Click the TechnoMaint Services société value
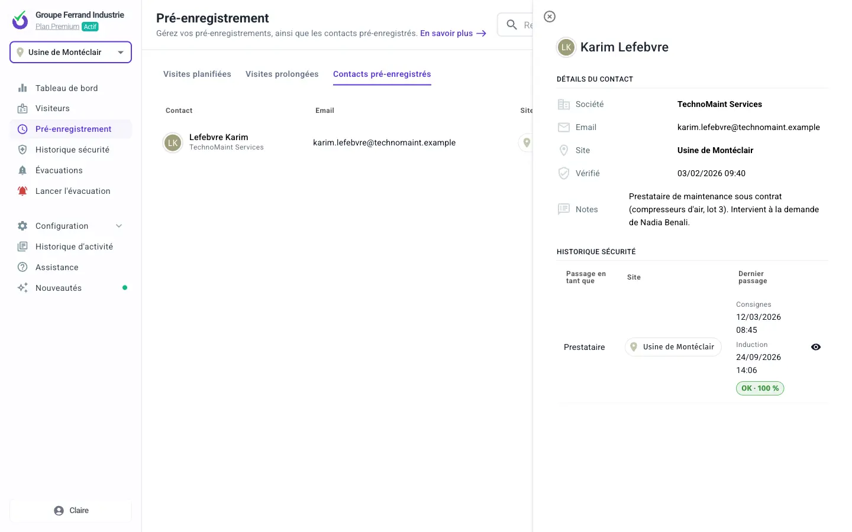Image resolution: width=852 pixels, height=532 pixels. (719, 104)
